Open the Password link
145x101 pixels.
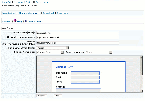(18, 2)
